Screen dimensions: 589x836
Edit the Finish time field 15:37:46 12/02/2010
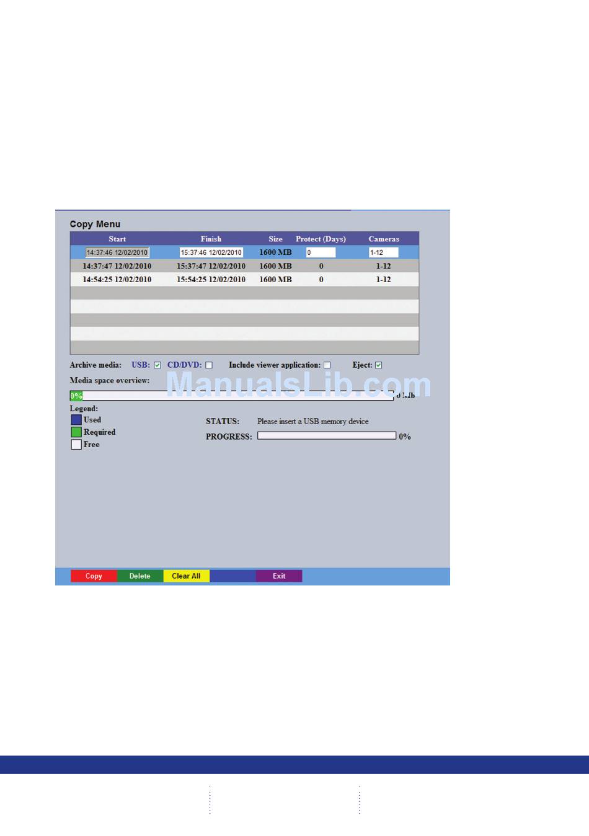click(211, 252)
